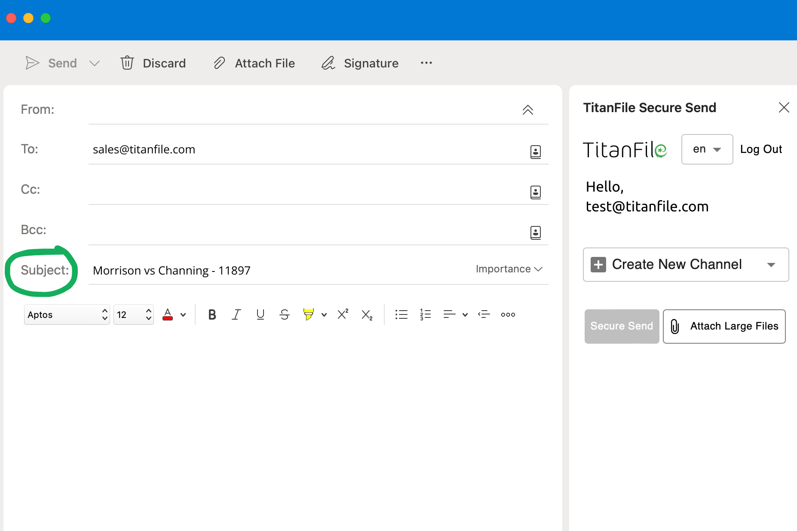
Task: Click the yellow macOS minimize button
Action: (28, 18)
